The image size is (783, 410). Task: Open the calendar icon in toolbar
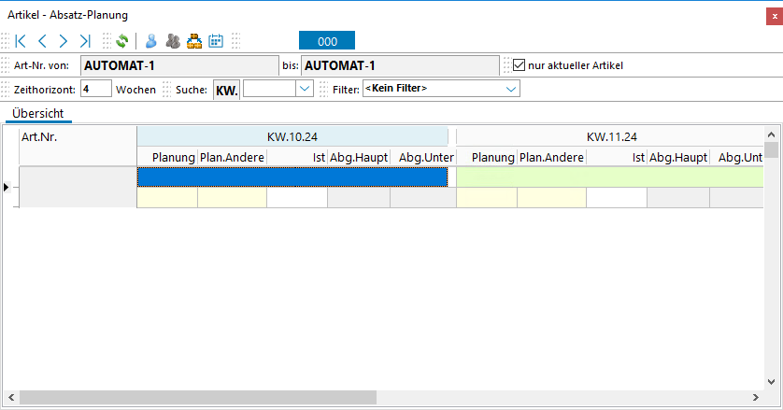[216, 41]
